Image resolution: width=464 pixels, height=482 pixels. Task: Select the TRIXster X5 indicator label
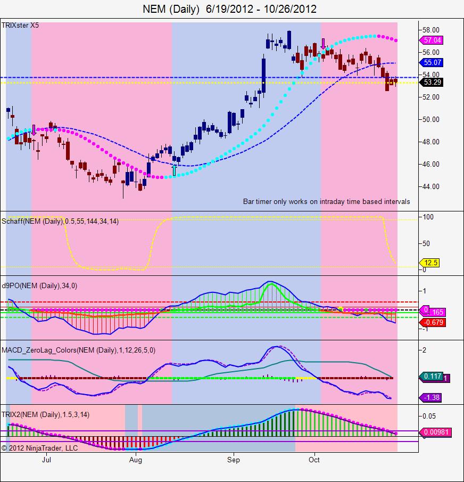tap(20, 25)
